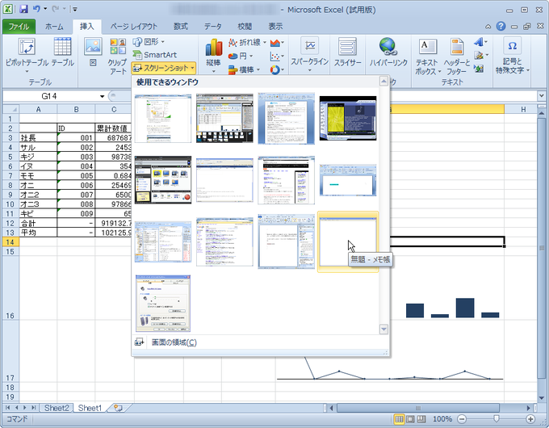Image resolution: width=549 pixels, height=428 pixels.
Task: Insert a Table from the ribbon
Action: point(63,52)
